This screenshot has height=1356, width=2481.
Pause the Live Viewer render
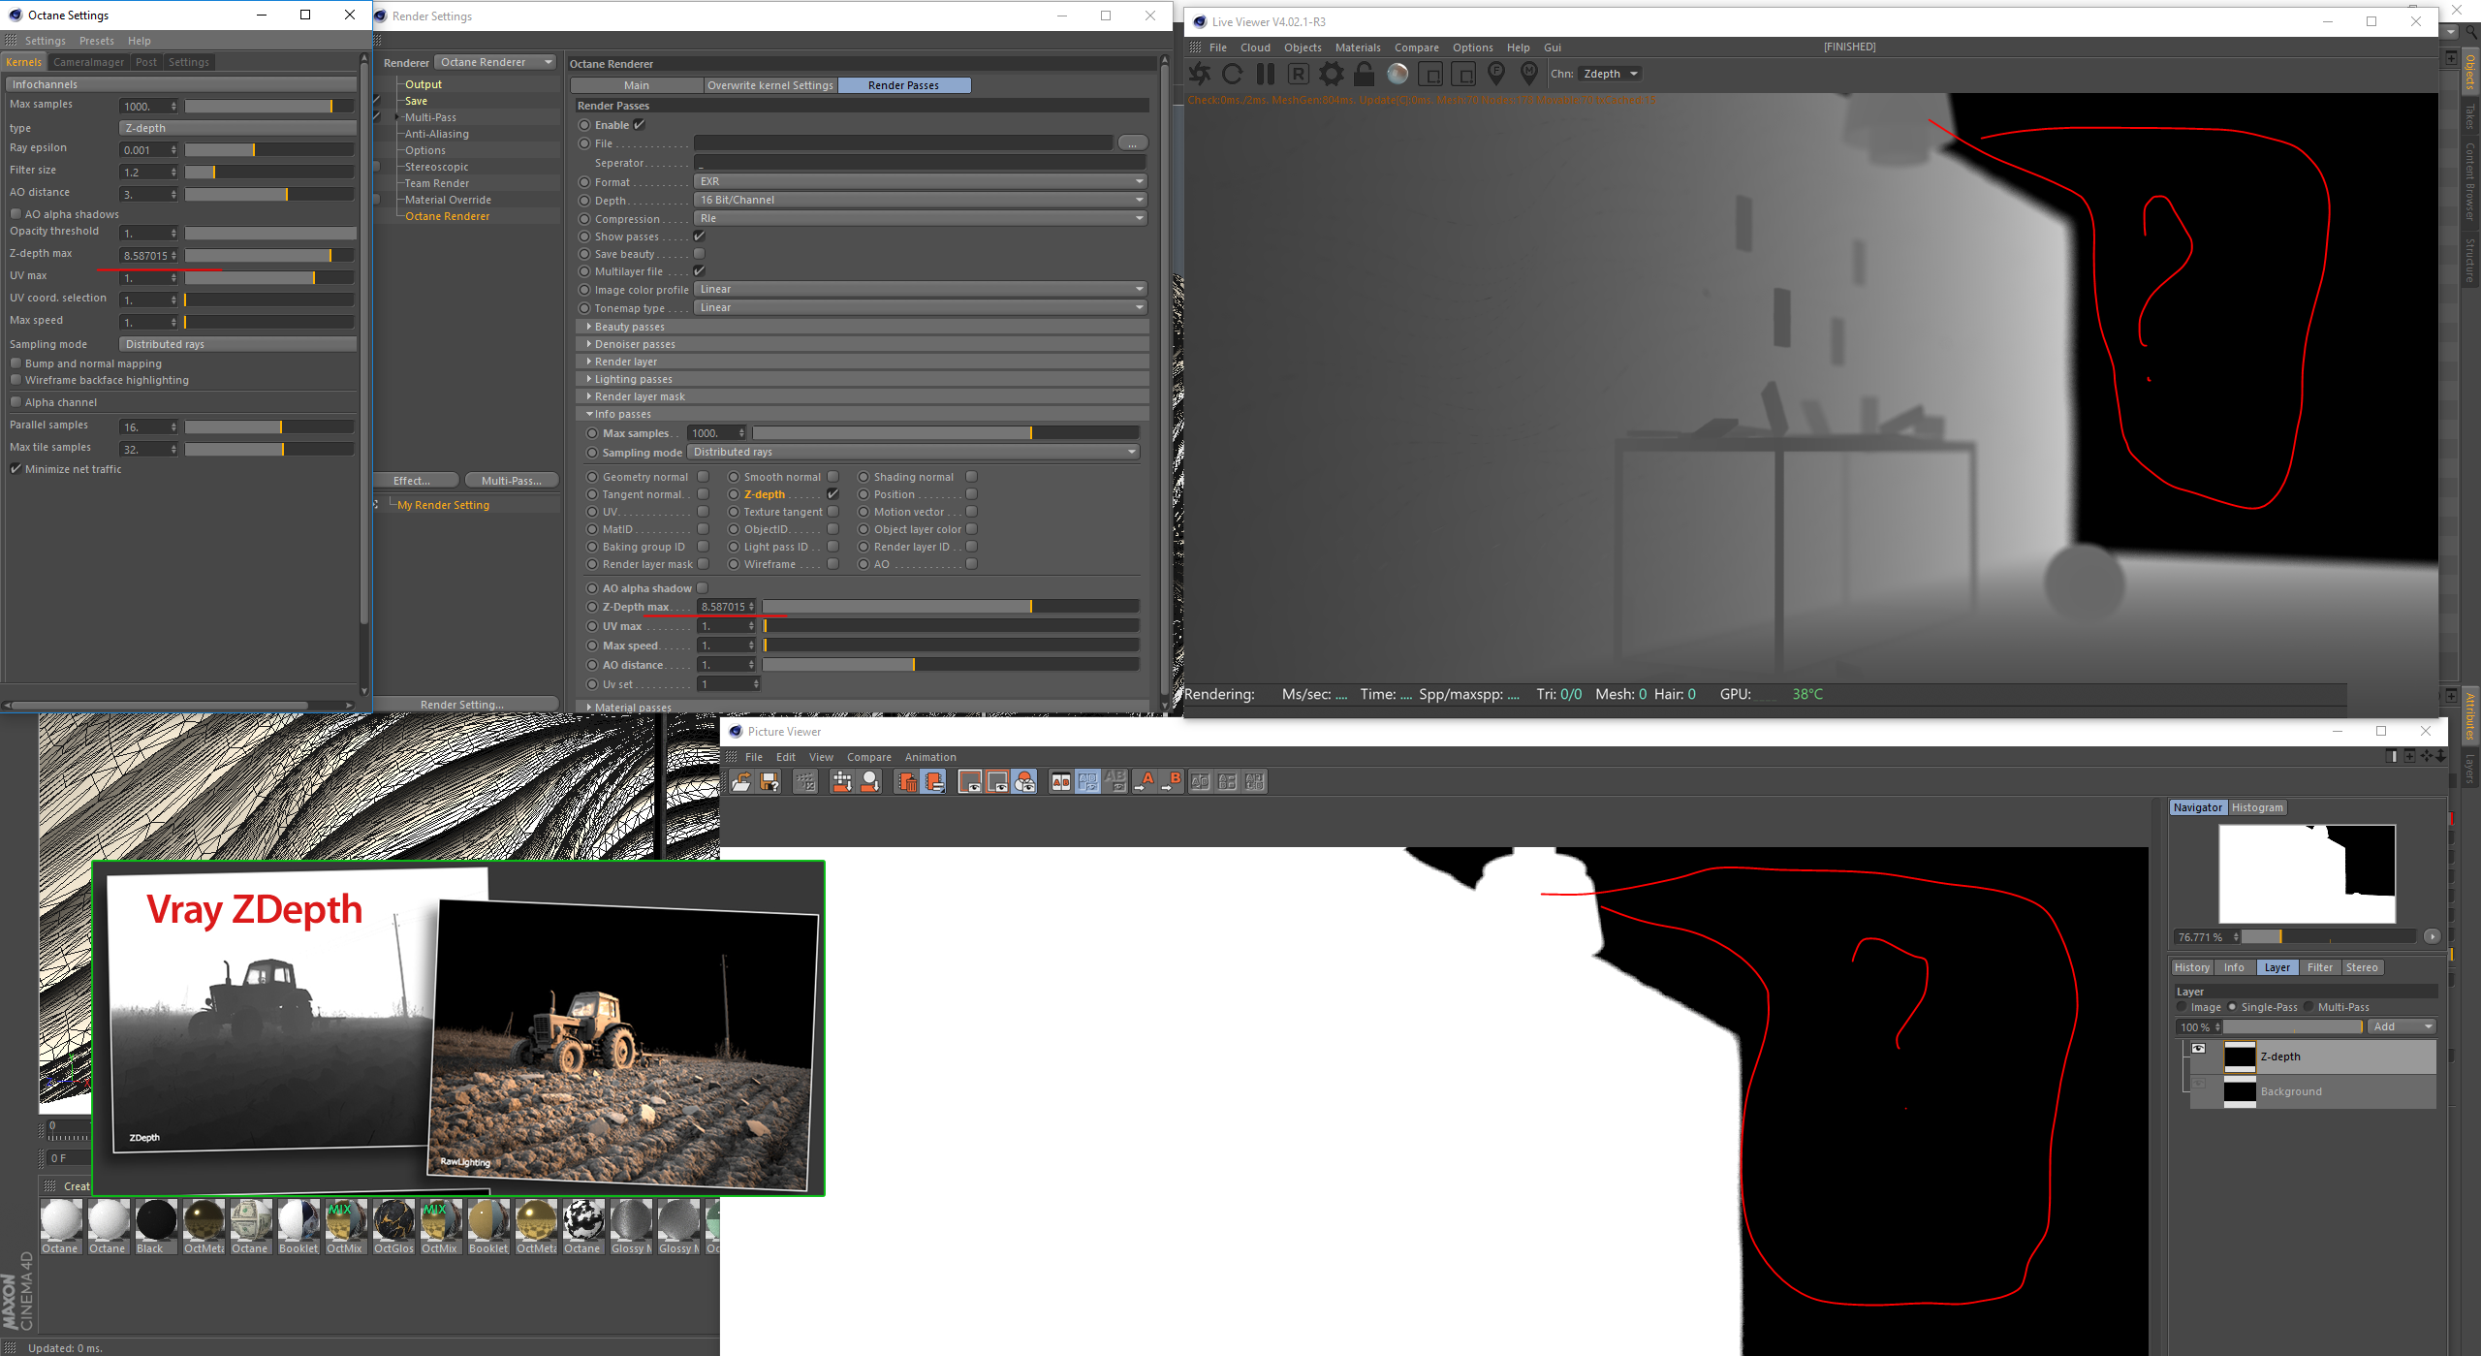point(1266,74)
